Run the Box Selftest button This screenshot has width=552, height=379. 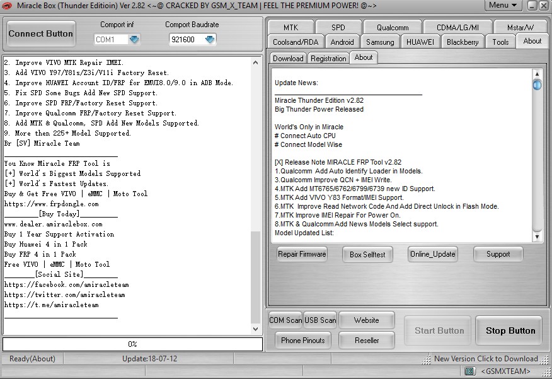[367, 254]
